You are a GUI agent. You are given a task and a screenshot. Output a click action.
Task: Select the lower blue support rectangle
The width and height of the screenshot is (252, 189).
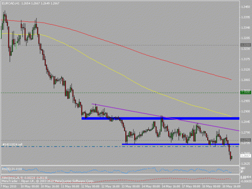pyautogui.click(x=181, y=144)
